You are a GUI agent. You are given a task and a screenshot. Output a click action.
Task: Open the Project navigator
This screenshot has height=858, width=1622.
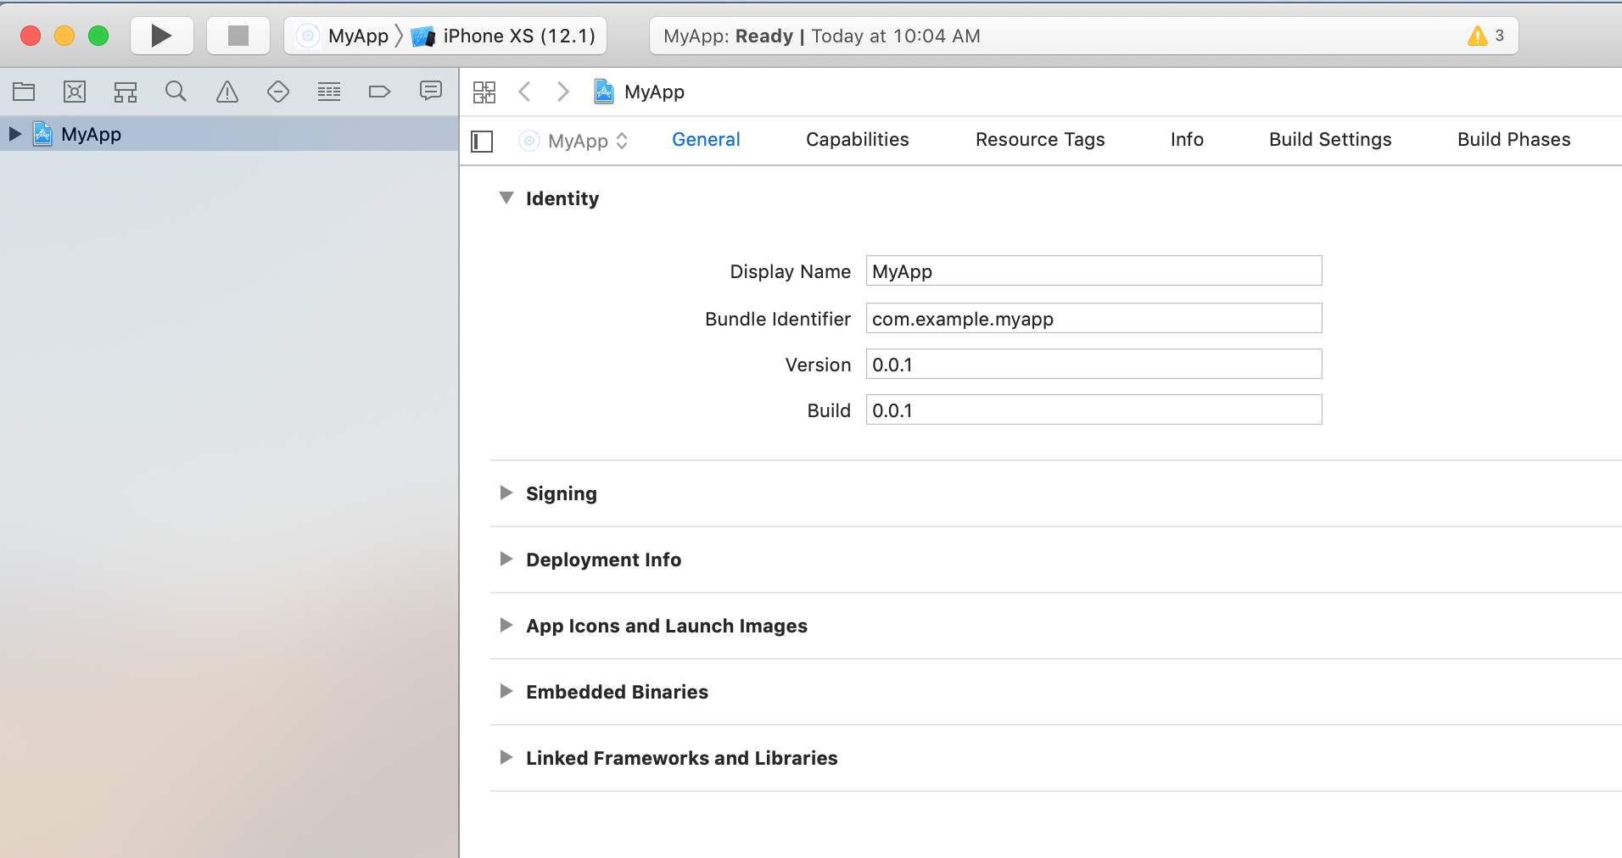(24, 92)
